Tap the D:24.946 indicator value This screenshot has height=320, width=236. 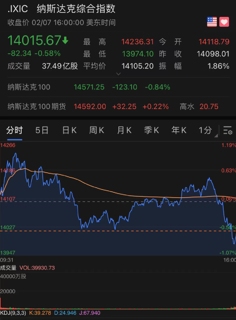65,313
